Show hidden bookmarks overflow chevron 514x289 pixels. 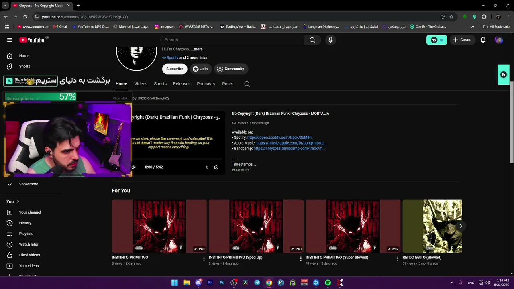pyautogui.click(x=473, y=27)
